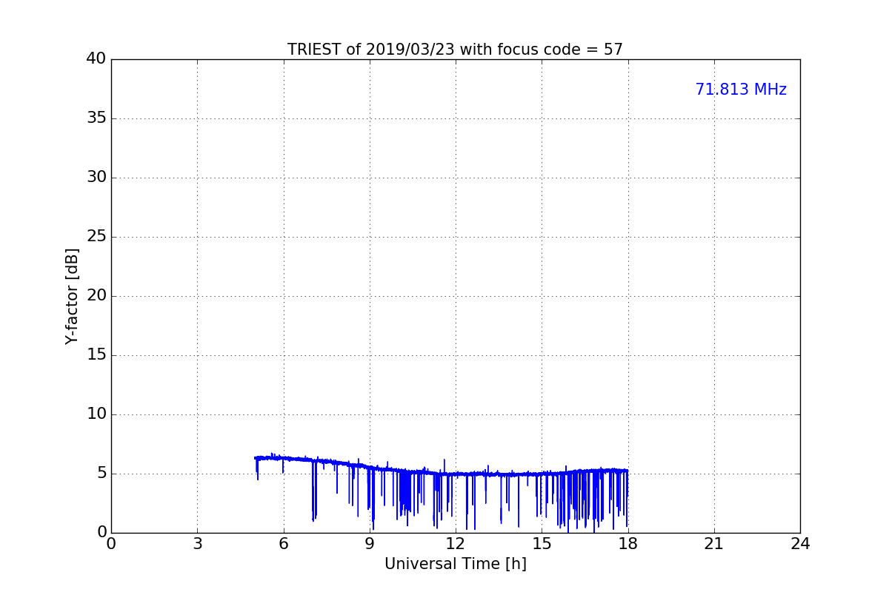Click the y-axis tick label '40'
The image size is (889, 592).
[x=96, y=59]
